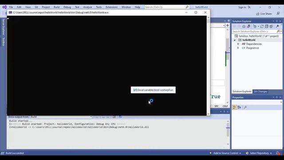Image resolution: width=284 pixels, height=160 pixels.
Task: Collapse All icon in Solution Explorer toolbar
Action: point(266,26)
